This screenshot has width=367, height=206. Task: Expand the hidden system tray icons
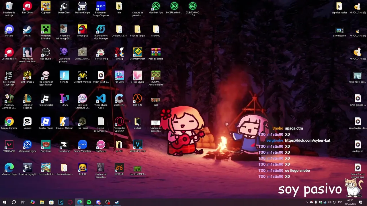click(307, 202)
